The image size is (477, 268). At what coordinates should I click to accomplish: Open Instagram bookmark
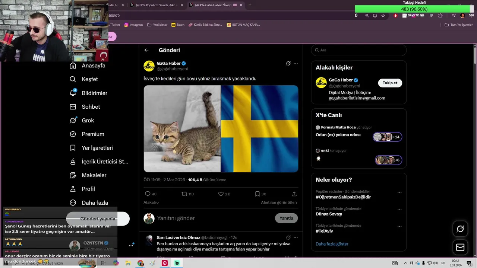coord(133,25)
